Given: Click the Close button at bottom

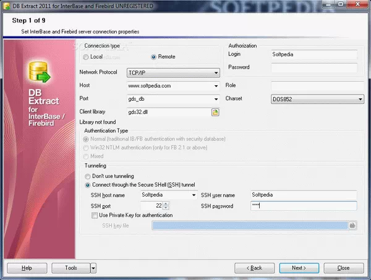Looking at the screenshot, I should coord(344,268).
